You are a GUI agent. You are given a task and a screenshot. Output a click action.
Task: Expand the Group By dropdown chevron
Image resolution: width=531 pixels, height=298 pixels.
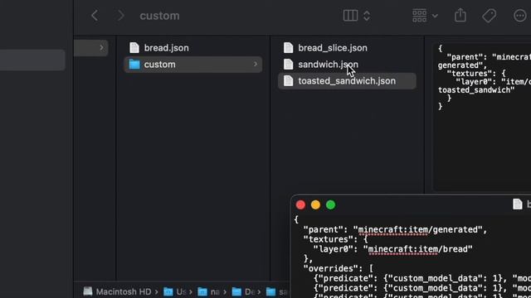click(435, 16)
